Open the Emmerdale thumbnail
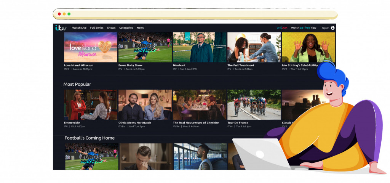The height and width of the screenshot is (183, 390). point(91,104)
